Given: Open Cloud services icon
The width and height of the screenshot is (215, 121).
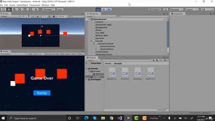Looking at the screenshot, I should click(x=166, y=10).
